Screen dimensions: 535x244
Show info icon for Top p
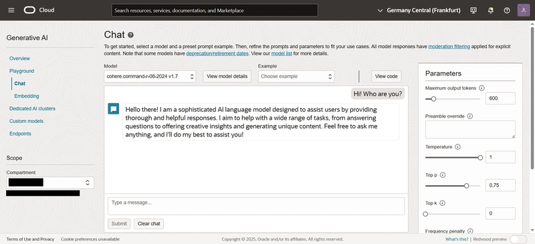coord(443,174)
